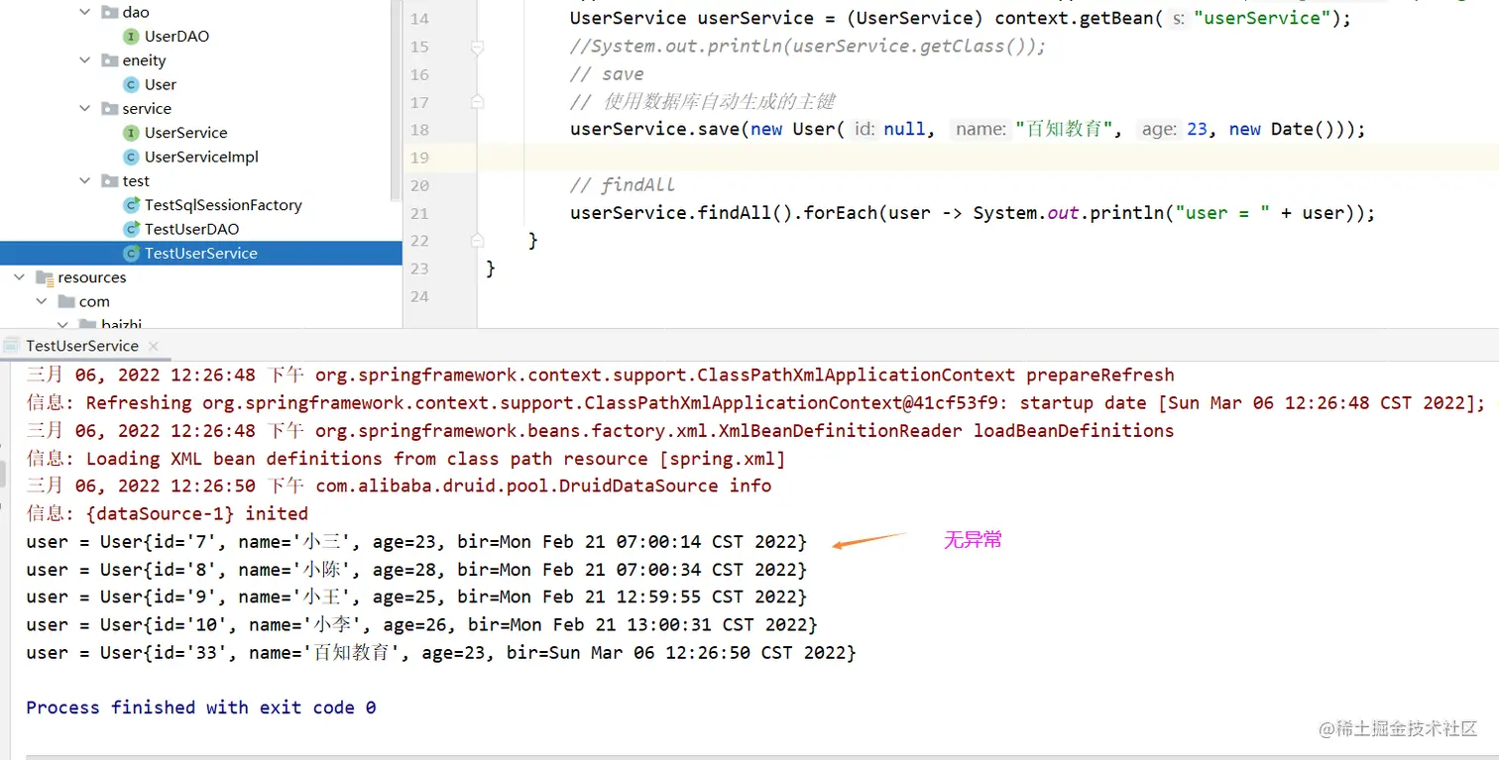The width and height of the screenshot is (1499, 760).
Task: Collapse the eneity package node
Action: pyautogui.click(x=85, y=60)
